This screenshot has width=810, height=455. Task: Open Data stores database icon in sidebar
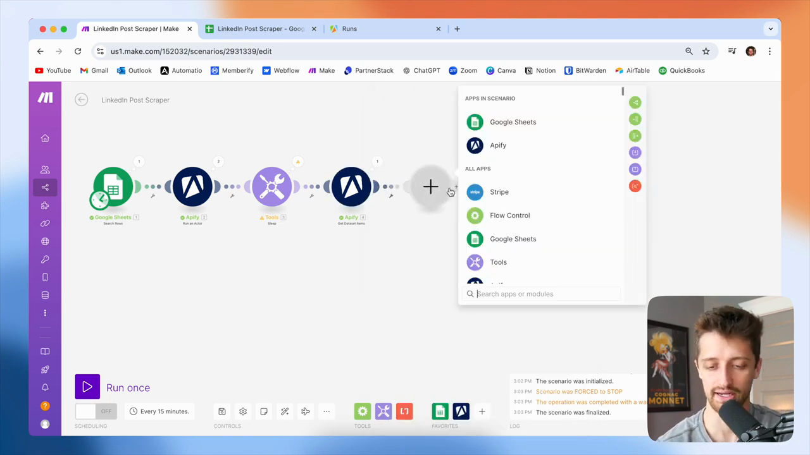tap(45, 295)
